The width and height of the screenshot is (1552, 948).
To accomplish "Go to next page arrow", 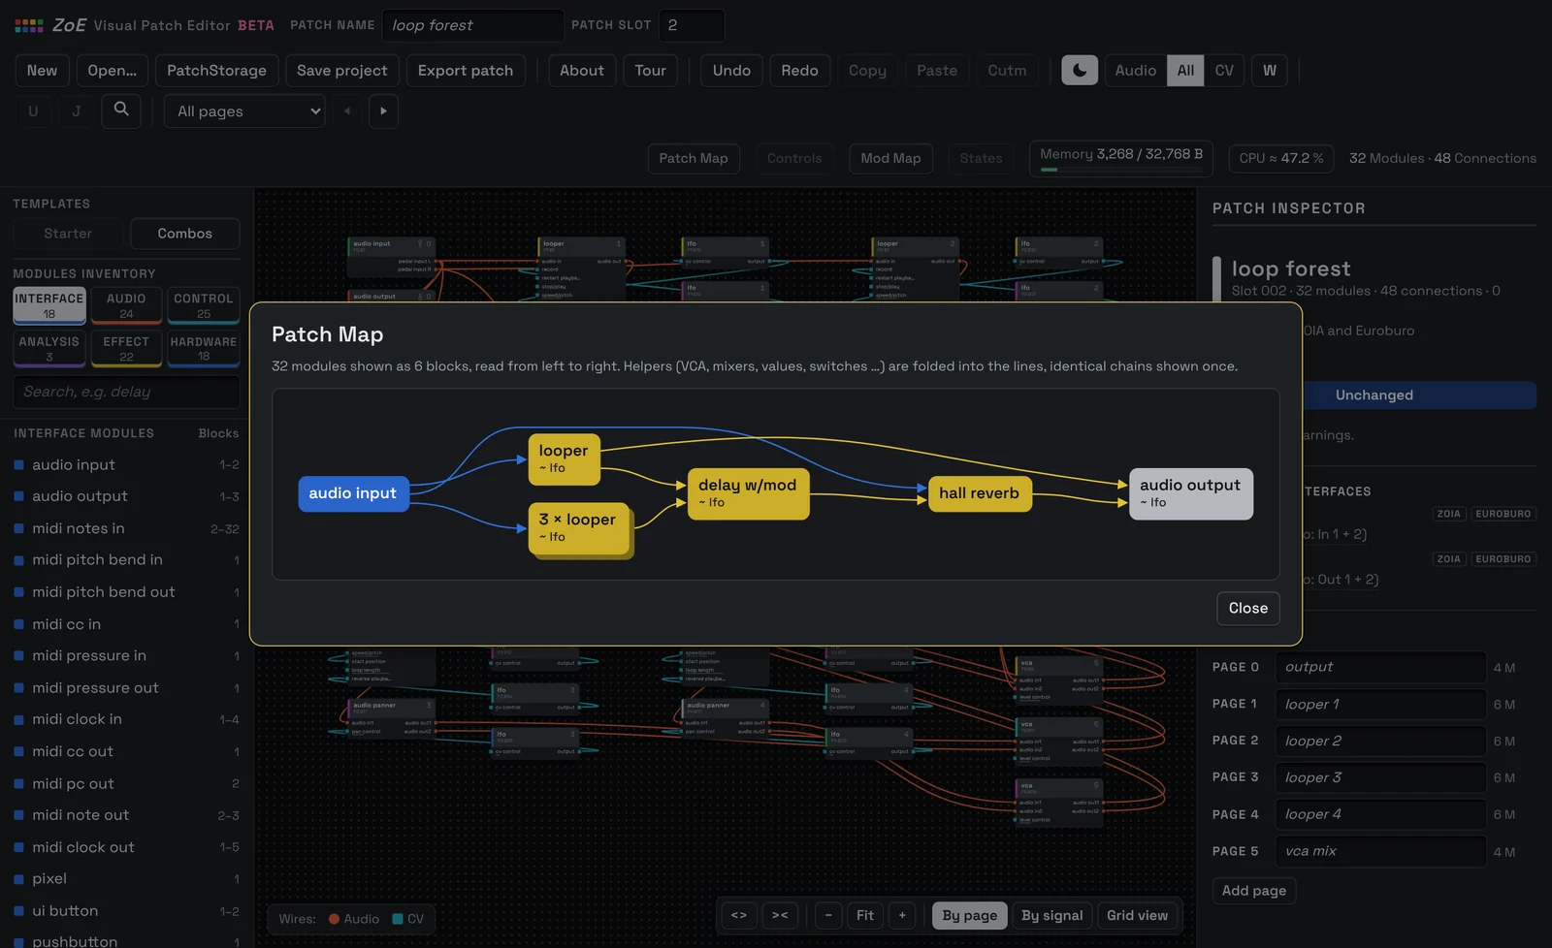I will [384, 111].
